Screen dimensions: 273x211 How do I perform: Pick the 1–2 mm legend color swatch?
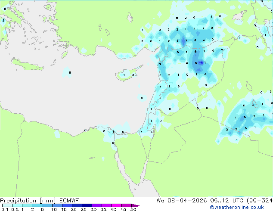tap(27, 205)
